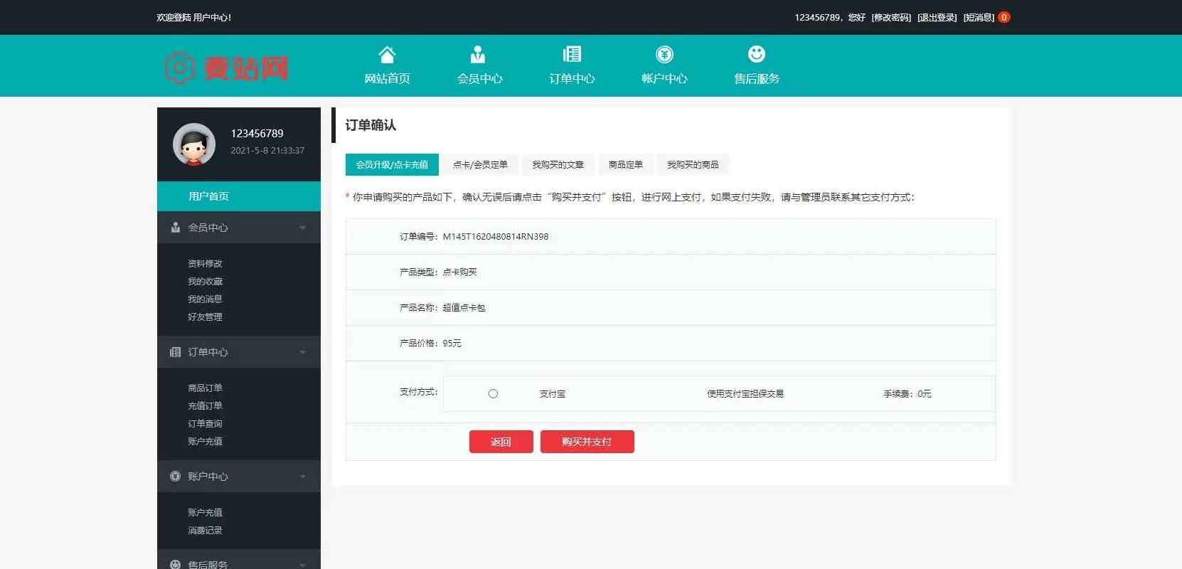Click the red 卖站网 site logo
The width and height of the screenshot is (1182, 569).
(226, 68)
